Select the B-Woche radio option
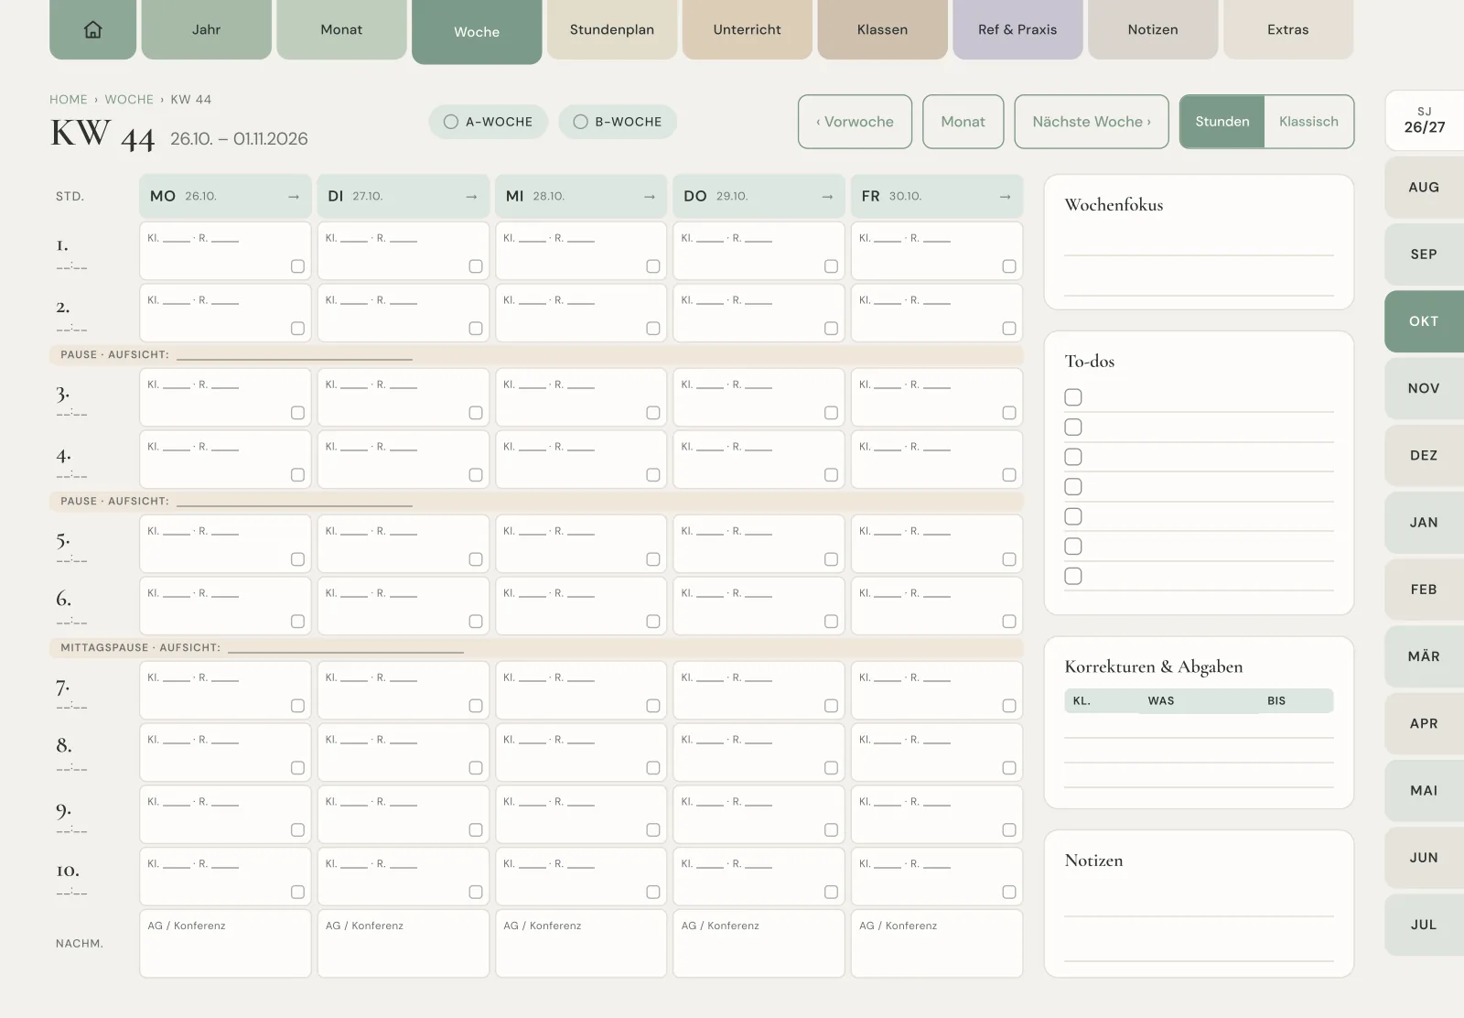The image size is (1464, 1018). [x=618, y=122]
